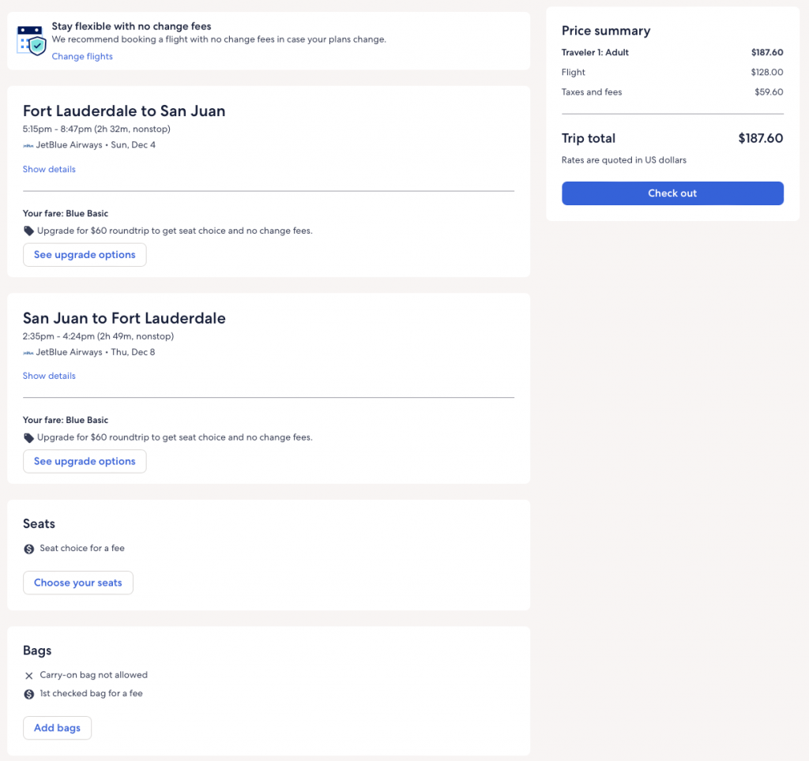The image size is (809, 761).
Task: Click JetBlue logo on San Juan return flight
Action: pyautogui.click(x=28, y=352)
